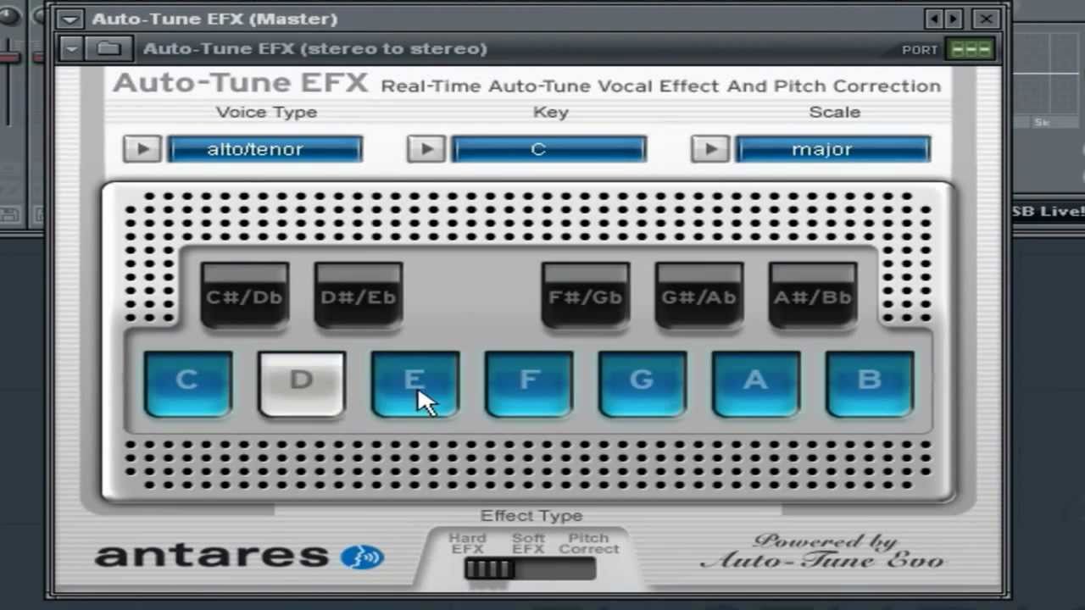This screenshot has height=610, width=1085.
Task: Click the Antares logo icon
Action: 363,557
